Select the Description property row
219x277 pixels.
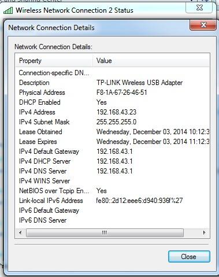click(34, 83)
